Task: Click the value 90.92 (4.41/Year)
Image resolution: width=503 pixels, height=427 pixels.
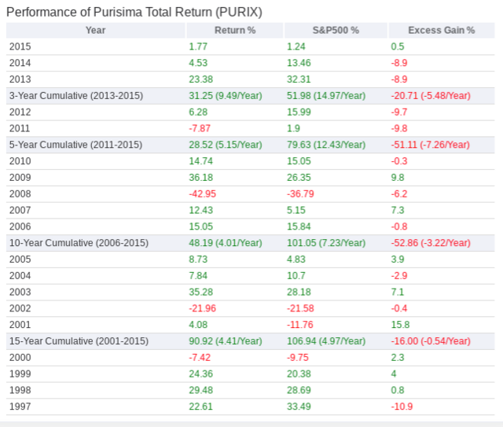Action: click(226, 341)
